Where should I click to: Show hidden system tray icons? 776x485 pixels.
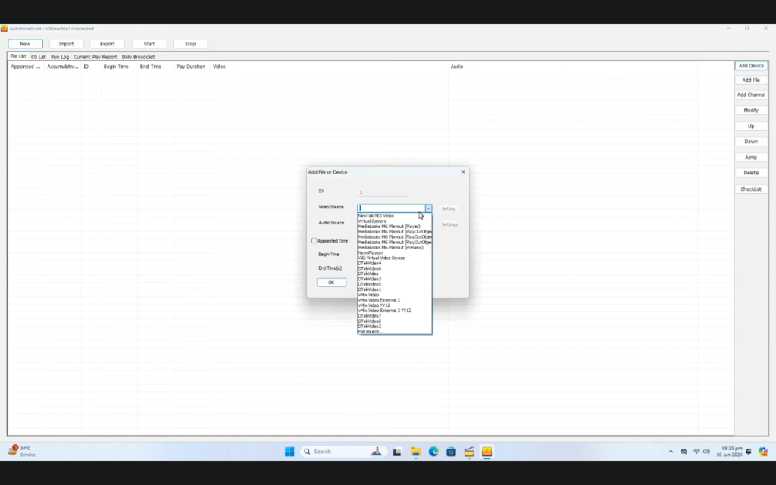pos(670,452)
